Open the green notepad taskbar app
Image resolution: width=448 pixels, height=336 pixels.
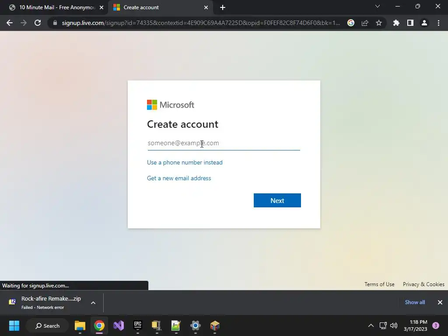pyautogui.click(x=176, y=325)
